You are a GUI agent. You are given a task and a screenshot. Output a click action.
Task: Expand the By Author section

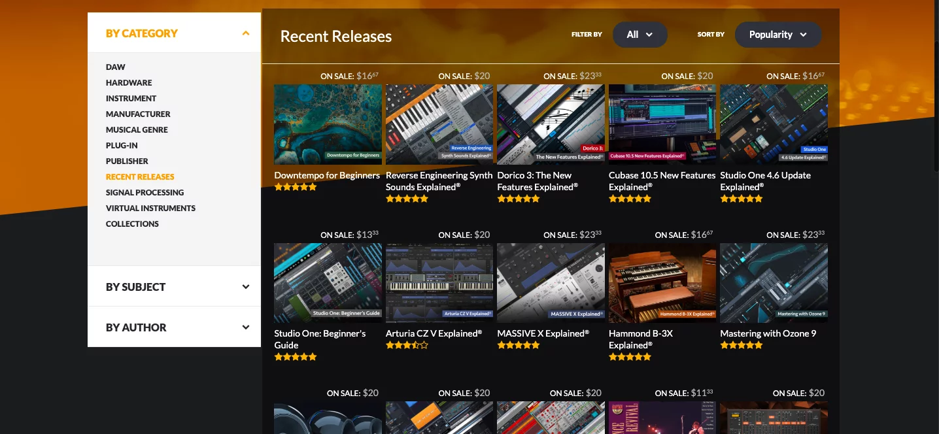coord(174,327)
